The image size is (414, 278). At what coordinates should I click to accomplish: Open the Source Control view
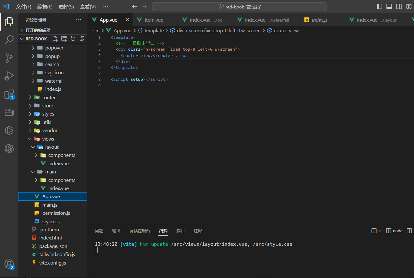pyautogui.click(x=9, y=58)
